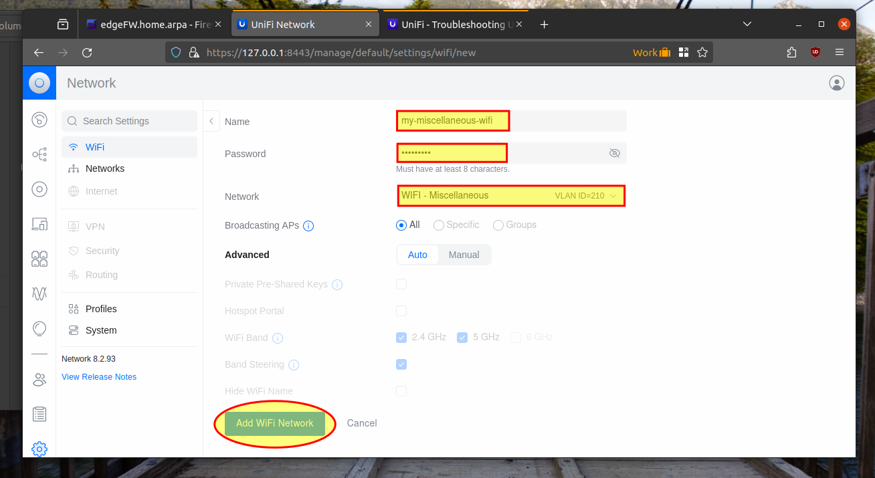The height and width of the screenshot is (478, 875).
Task: Select the Groups broadcasting APs radio button
Action: click(x=498, y=225)
